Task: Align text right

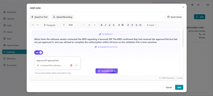Action: (x=136, y=25)
